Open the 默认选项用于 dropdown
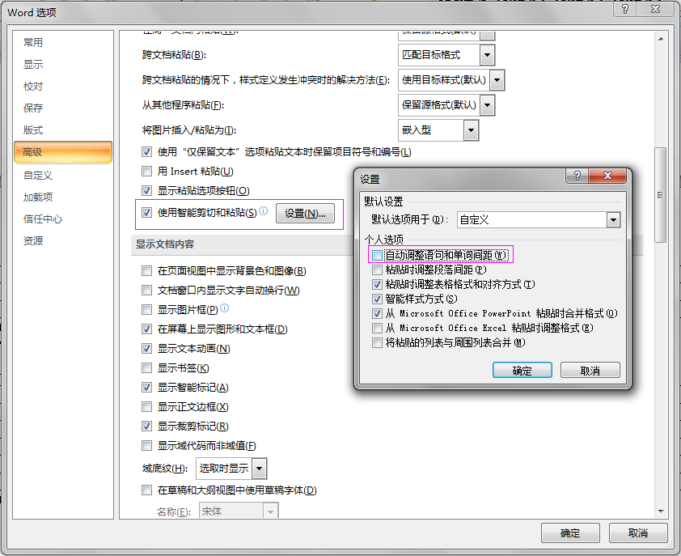This screenshot has width=681, height=556. tap(613, 220)
